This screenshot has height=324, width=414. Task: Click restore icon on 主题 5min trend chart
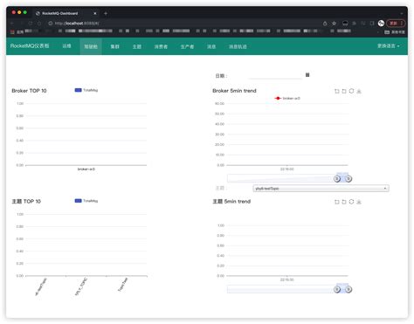click(x=351, y=202)
